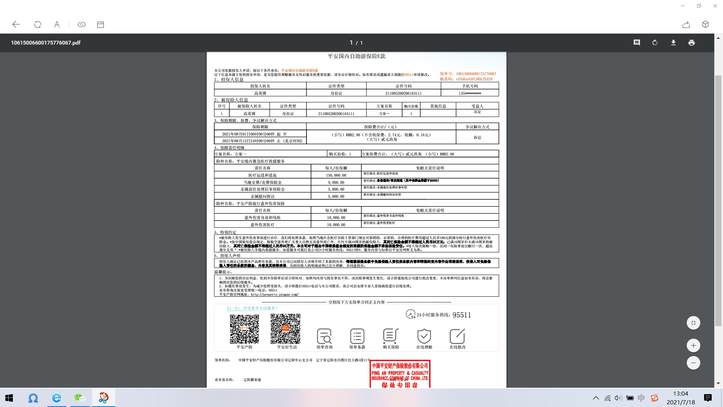
Task: Open the network icon in tray
Action: (608, 398)
